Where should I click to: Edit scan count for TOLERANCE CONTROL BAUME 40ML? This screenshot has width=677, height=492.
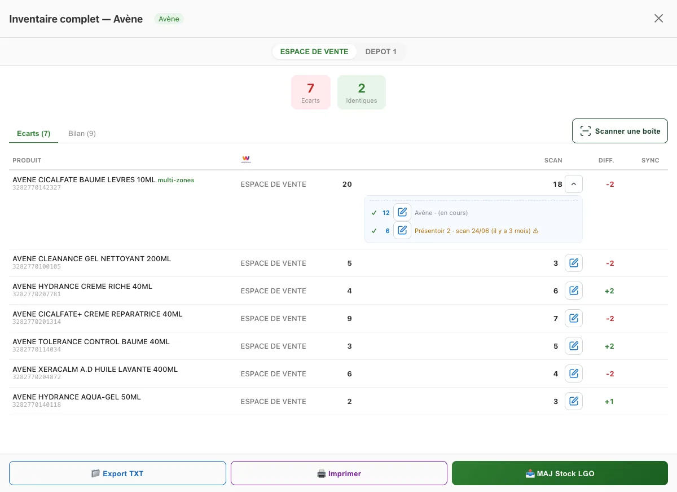pos(574,346)
